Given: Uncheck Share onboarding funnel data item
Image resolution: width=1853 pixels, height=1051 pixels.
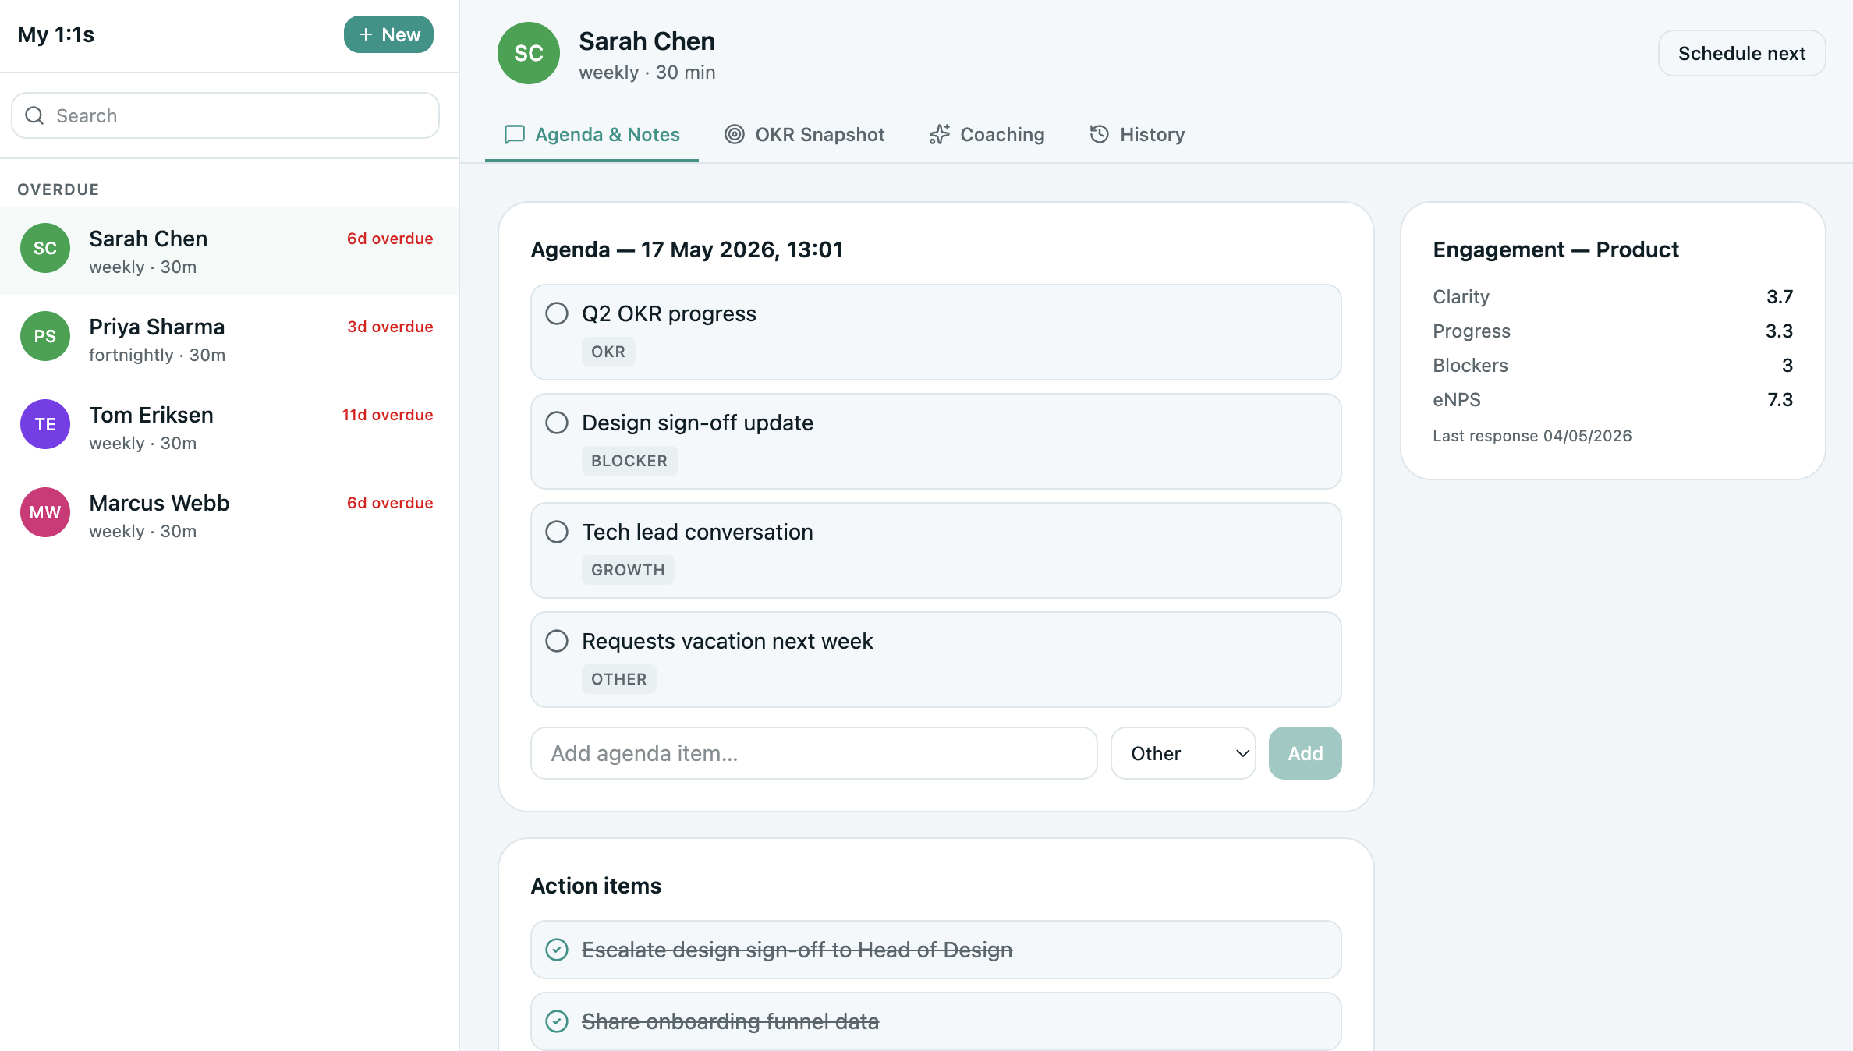Looking at the screenshot, I should (557, 1021).
